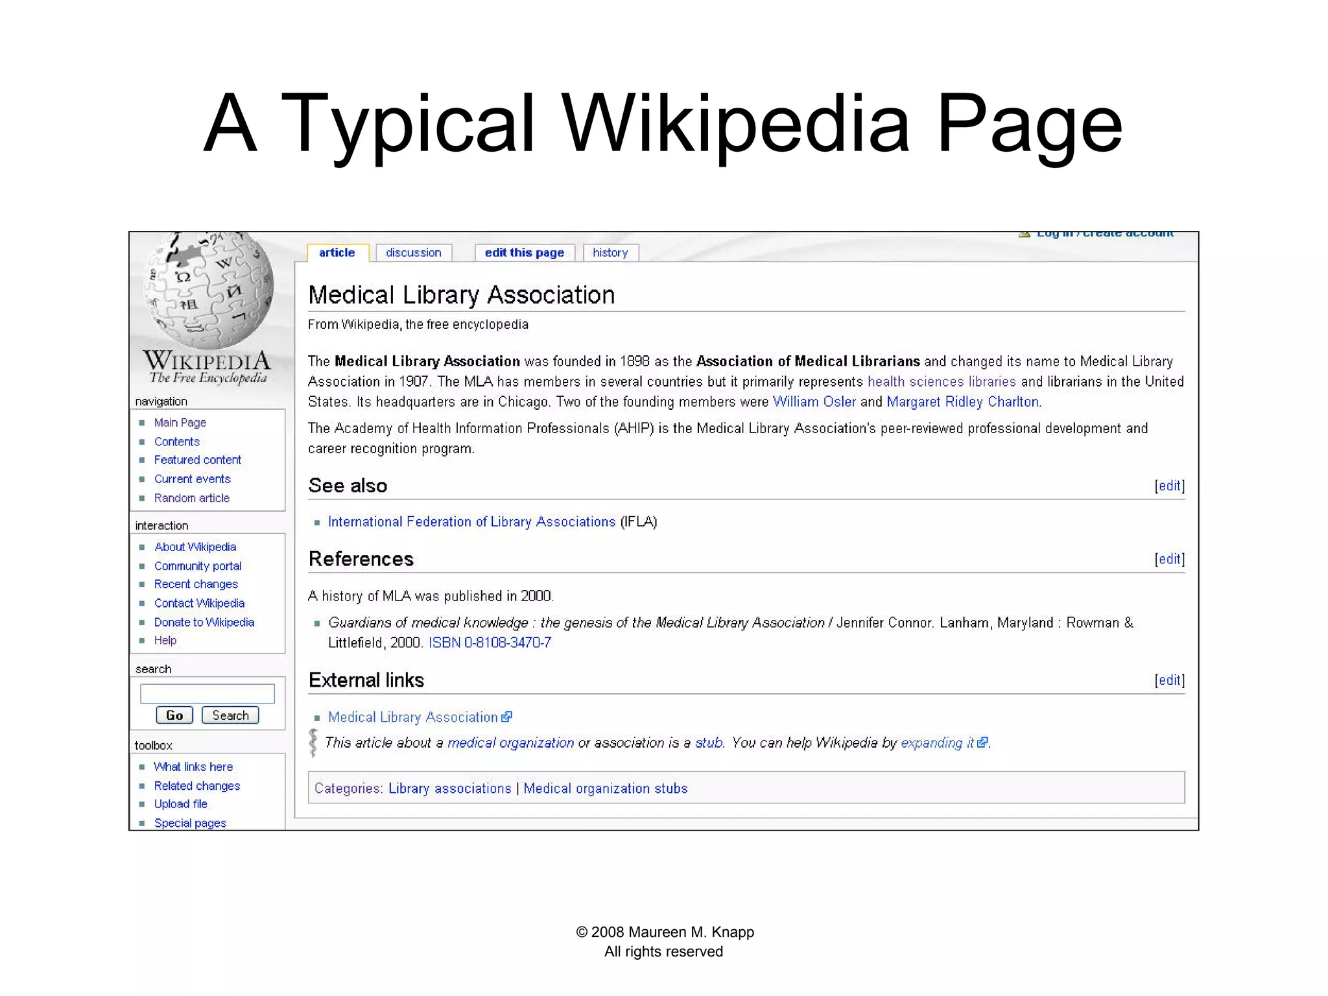Open Contents in navigation sidebar
The height and width of the screenshot is (996, 1328).
[x=177, y=442]
